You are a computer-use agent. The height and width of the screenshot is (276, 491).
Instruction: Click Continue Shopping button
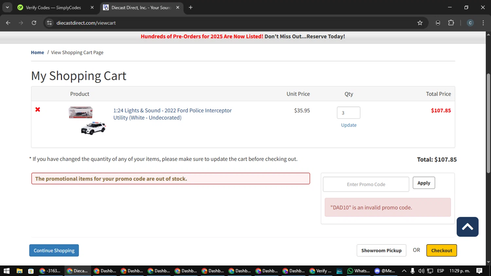click(x=54, y=250)
